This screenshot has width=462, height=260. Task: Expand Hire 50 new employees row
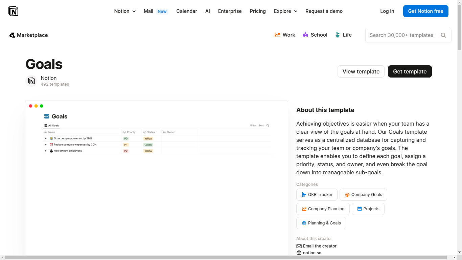46,151
